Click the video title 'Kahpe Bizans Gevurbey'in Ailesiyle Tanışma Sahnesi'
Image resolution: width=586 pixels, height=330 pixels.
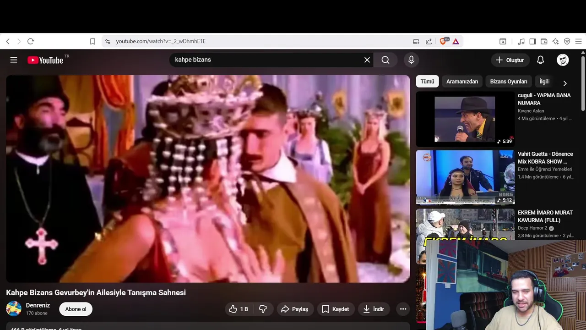point(96,292)
